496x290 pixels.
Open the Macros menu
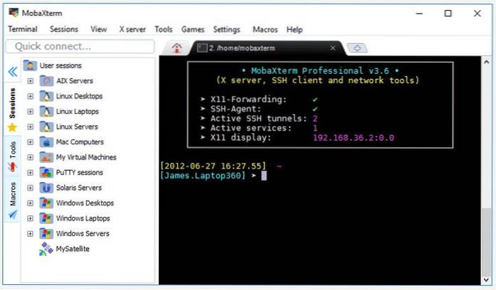pos(265,30)
